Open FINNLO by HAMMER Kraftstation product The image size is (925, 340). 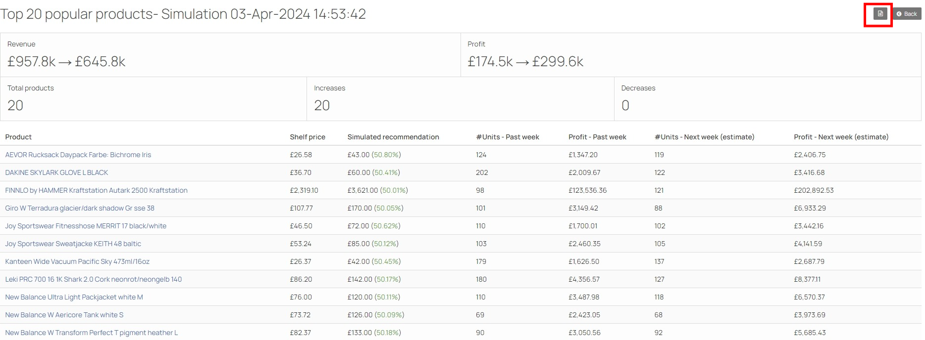pos(96,190)
